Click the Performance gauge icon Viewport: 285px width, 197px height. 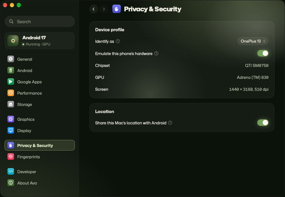click(x=11, y=93)
